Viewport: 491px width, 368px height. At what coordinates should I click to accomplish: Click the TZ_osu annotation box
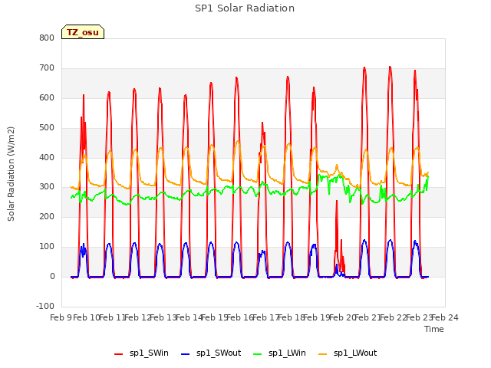click(83, 32)
